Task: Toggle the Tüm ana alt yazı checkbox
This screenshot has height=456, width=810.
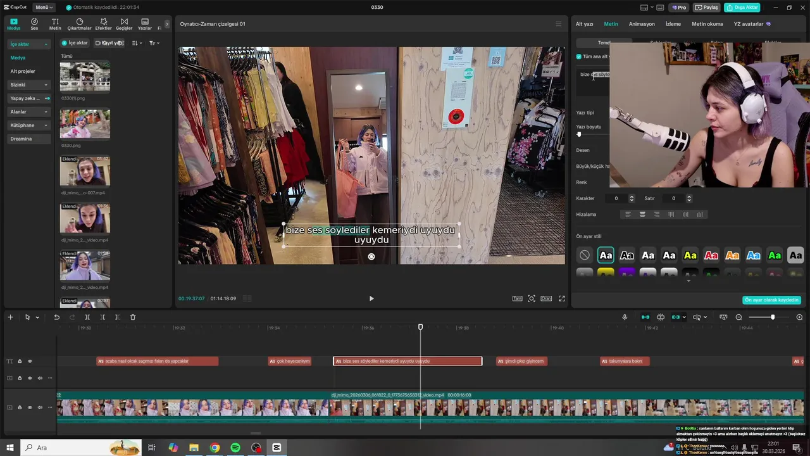Action: [x=579, y=56]
